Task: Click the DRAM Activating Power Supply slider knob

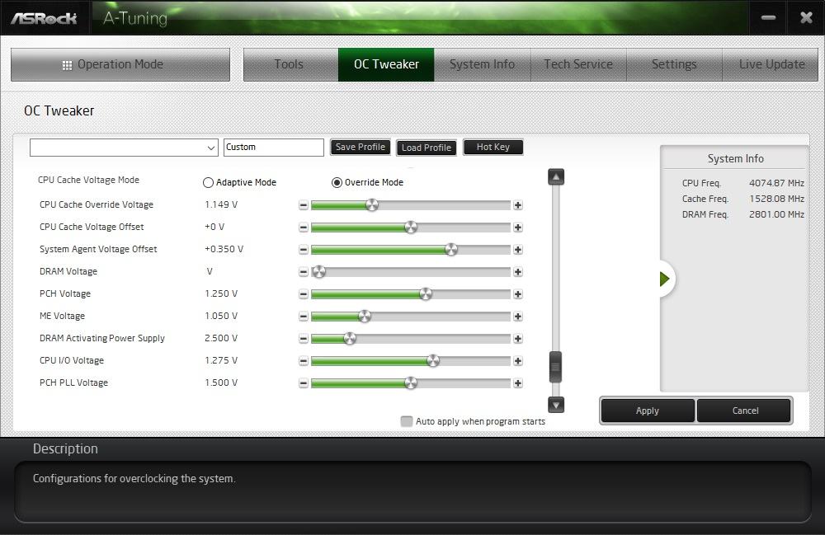Action: click(x=350, y=339)
